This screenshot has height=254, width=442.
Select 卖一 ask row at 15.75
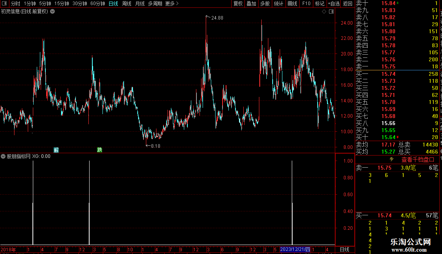pyautogui.click(x=397, y=66)
